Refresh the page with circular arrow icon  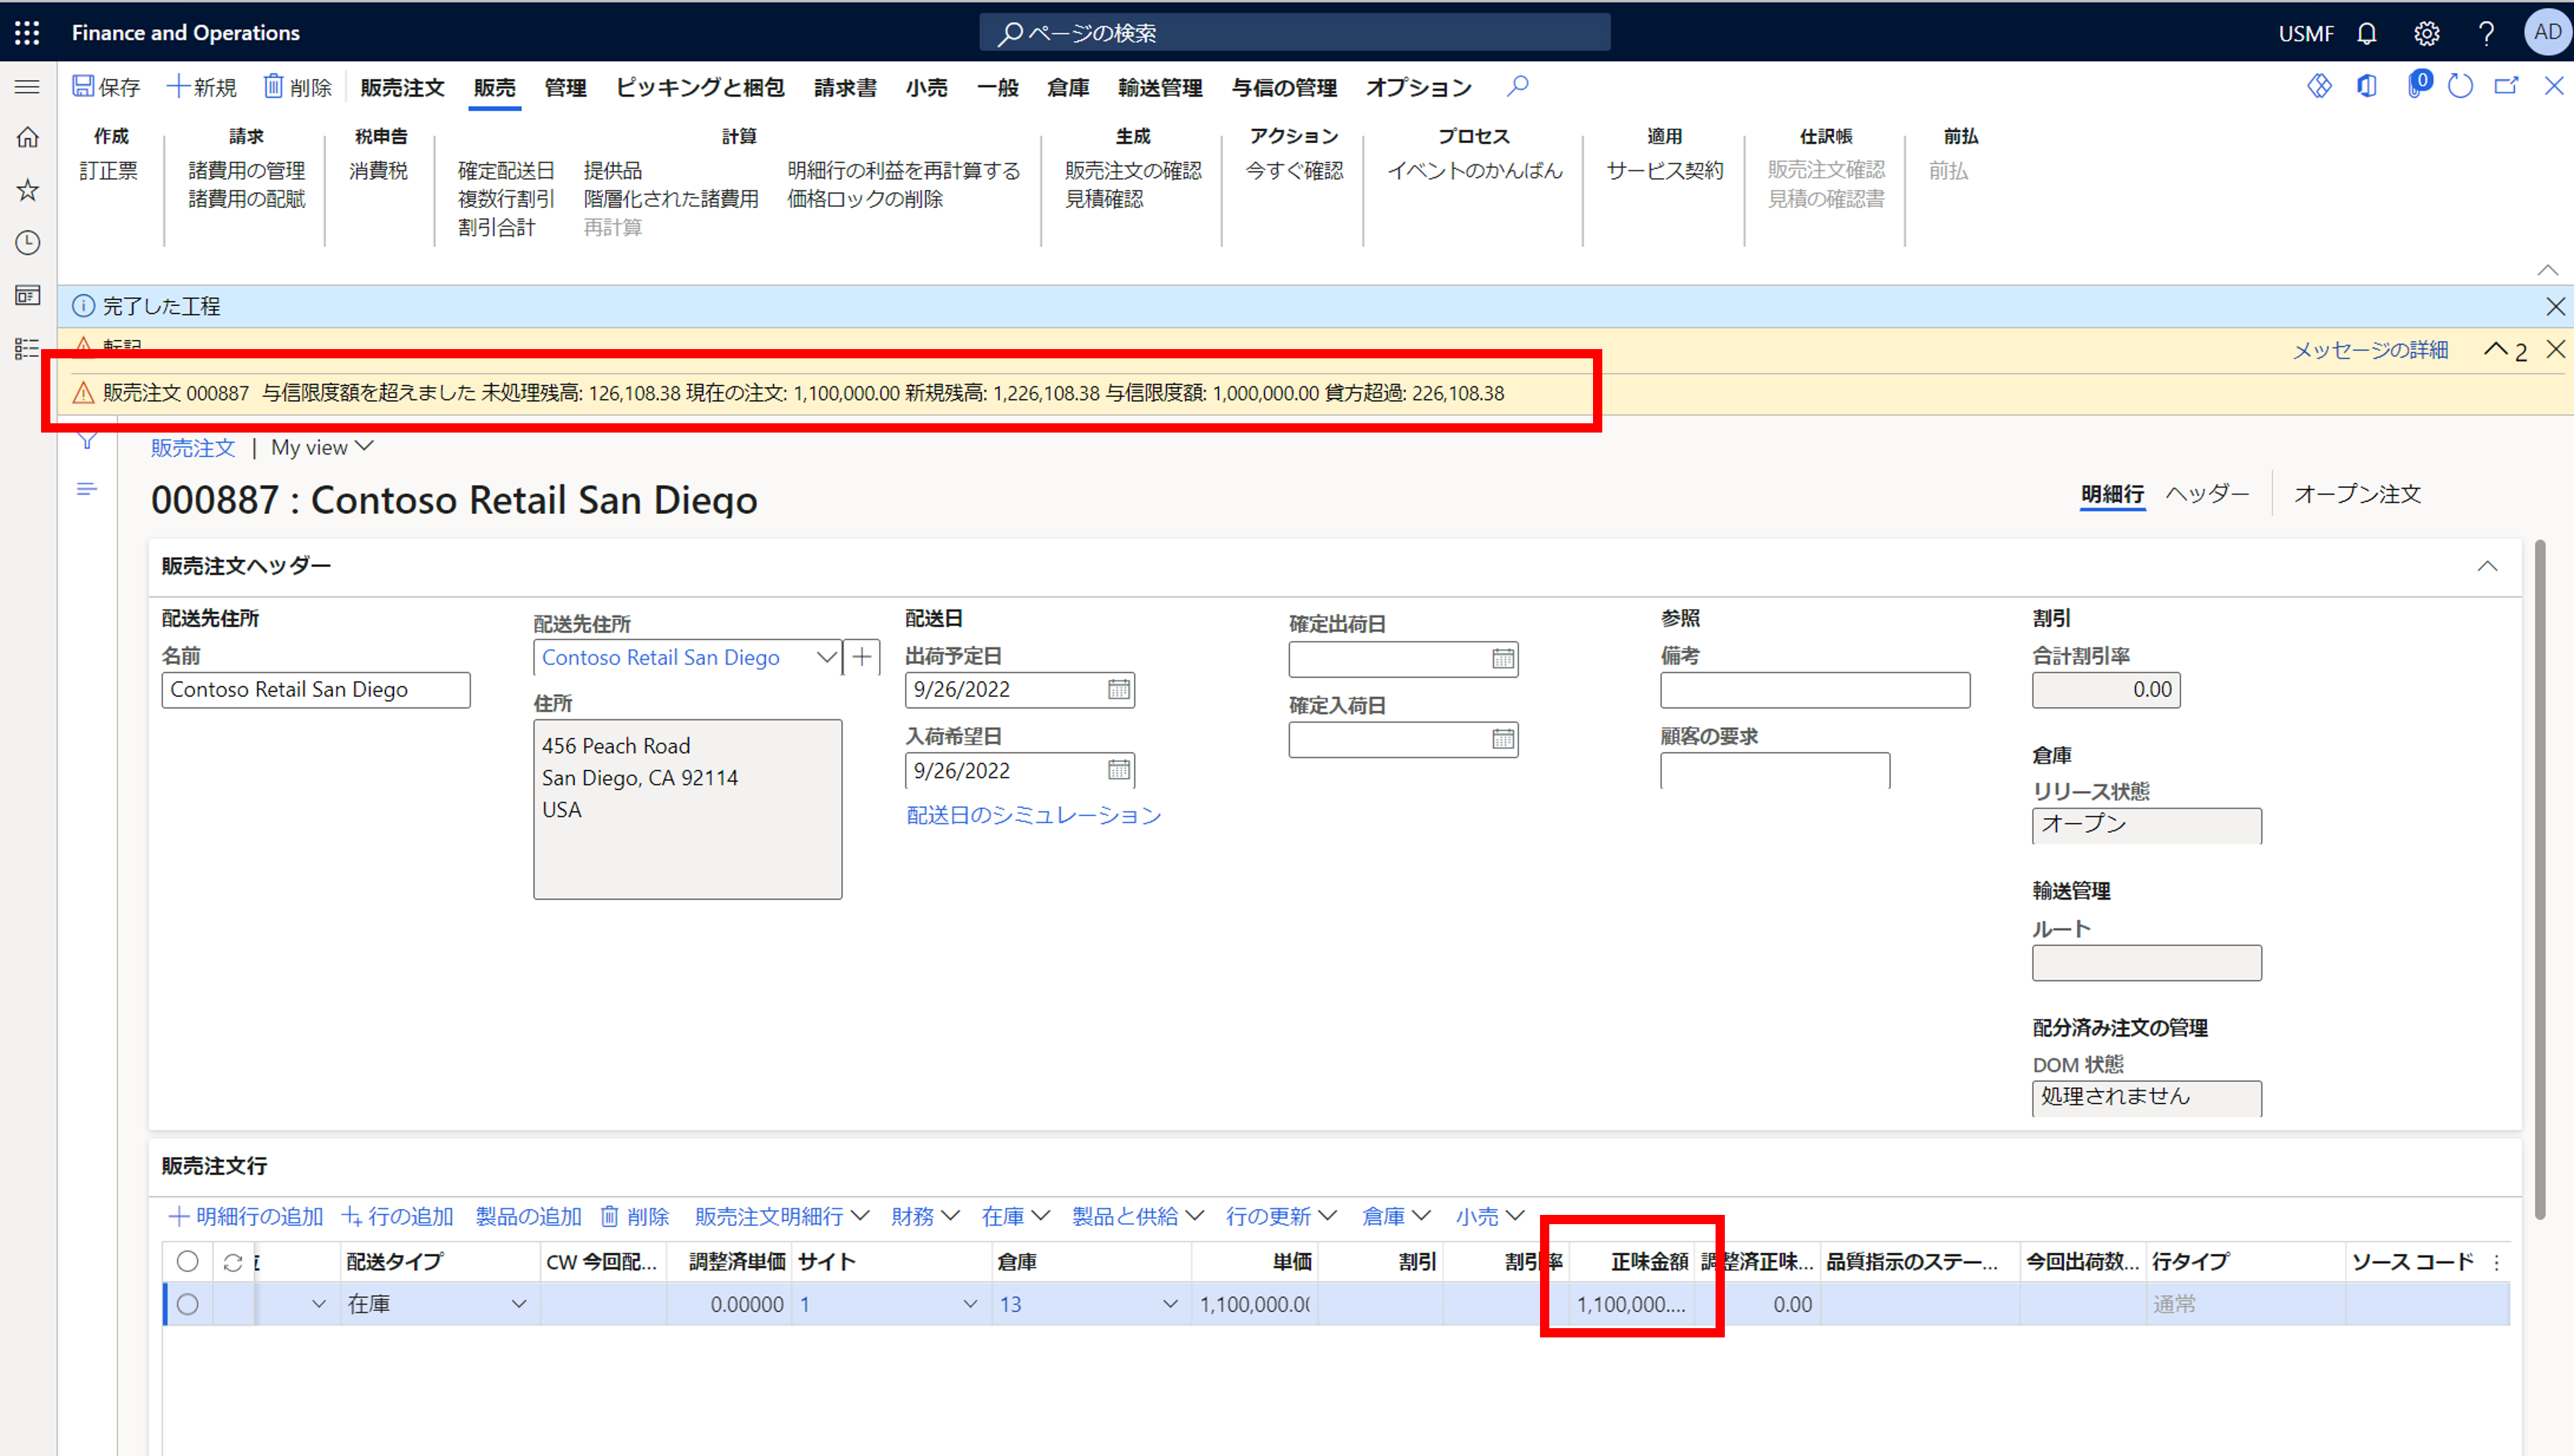pyautogui.click(x=2460, y=86)
